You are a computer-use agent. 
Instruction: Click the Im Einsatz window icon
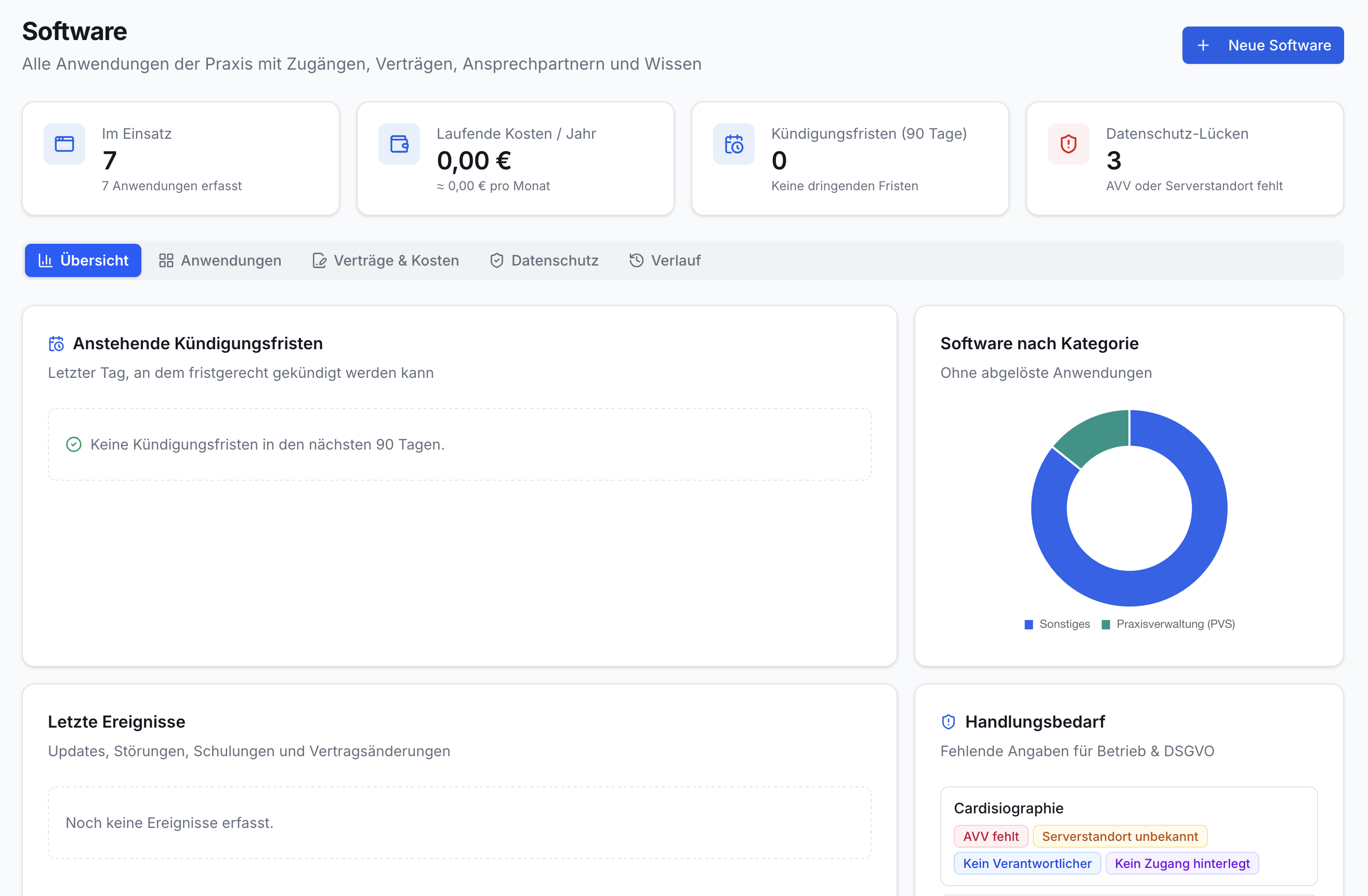64,143
